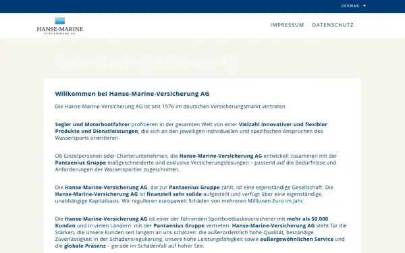This screenshot has width=405, height=253.
Task: Open the IMPRESSUM page
Action: [x=287, y=25]
